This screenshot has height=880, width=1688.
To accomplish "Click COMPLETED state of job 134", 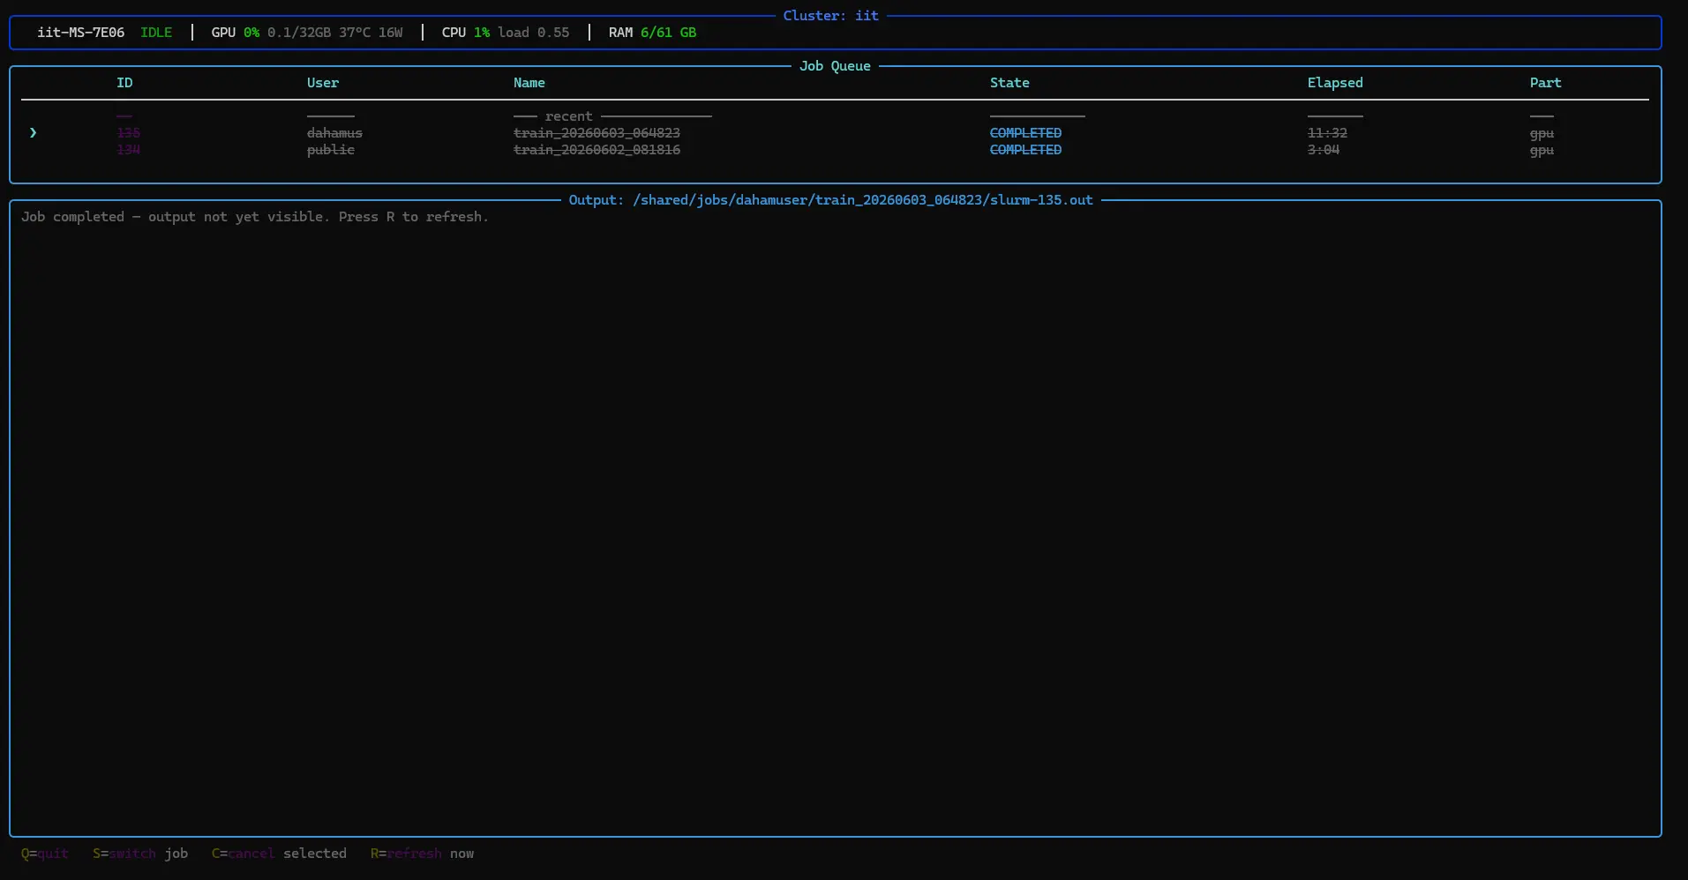I will (1025, 150).
